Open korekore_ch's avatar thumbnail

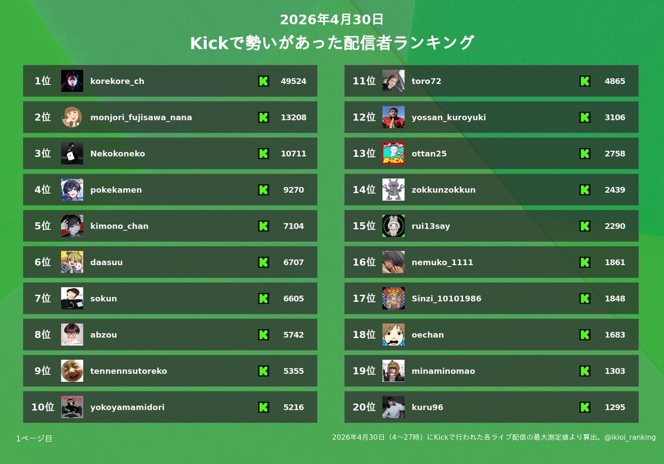pyautogui.click(x=72, y=81)
